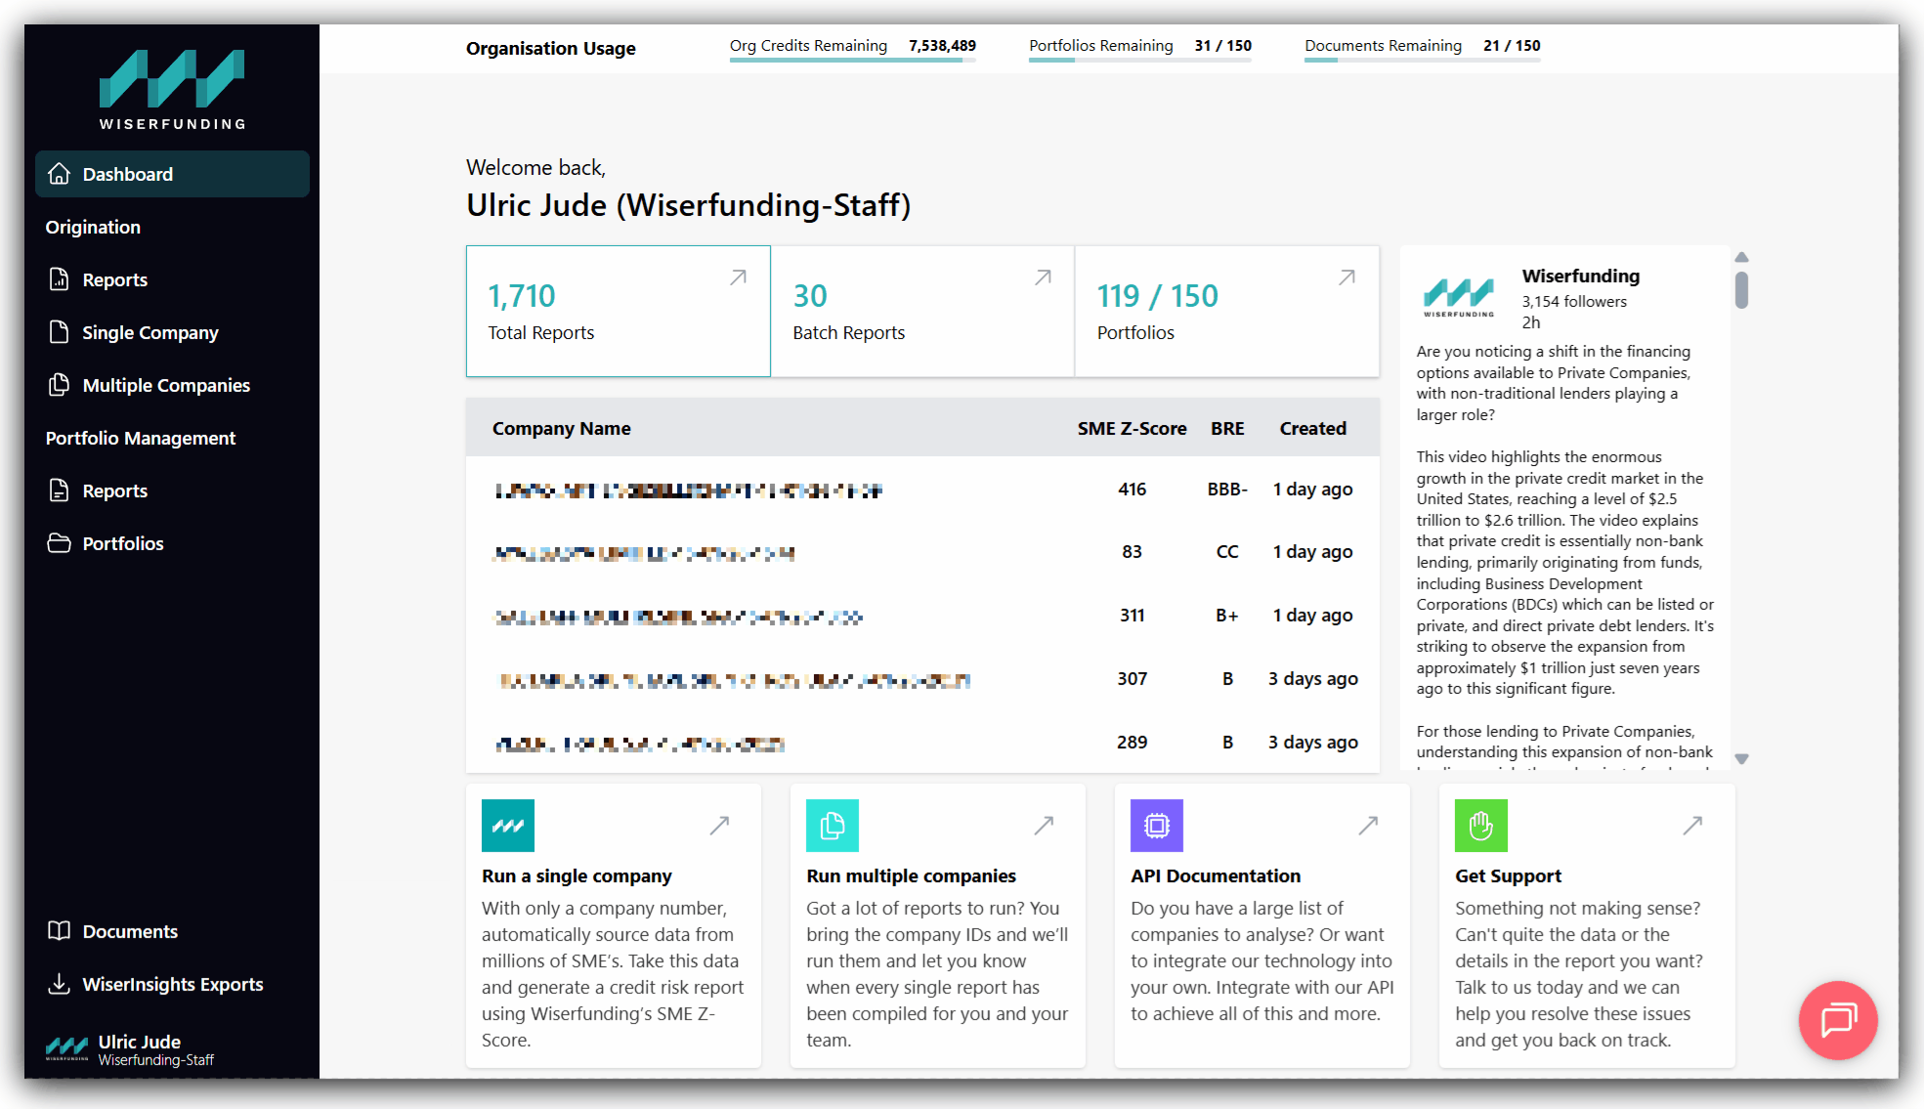Click the purple API Documentation chip icon
This screenshot has height=1109, width=1924.
pyautogui.click(x=1156, y=826)
